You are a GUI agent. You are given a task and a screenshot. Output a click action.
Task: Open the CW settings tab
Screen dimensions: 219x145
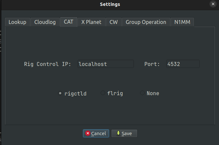point(113,22)
